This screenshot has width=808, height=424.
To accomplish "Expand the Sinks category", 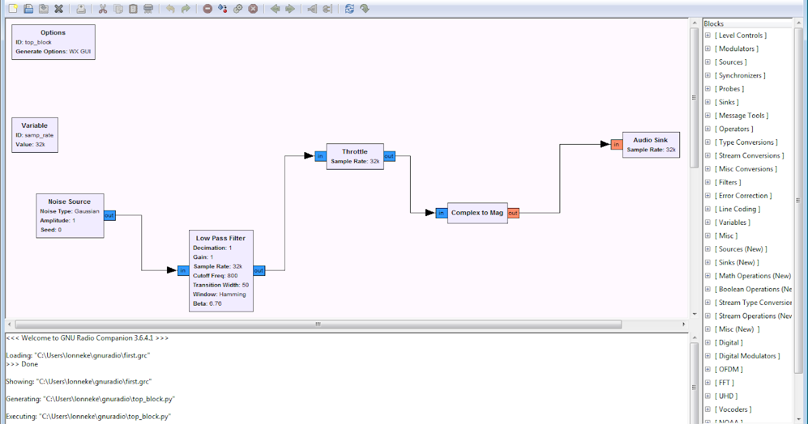I will 708,102.
